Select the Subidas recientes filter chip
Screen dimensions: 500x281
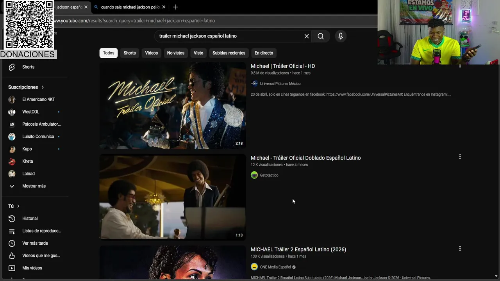pos(229,53)
